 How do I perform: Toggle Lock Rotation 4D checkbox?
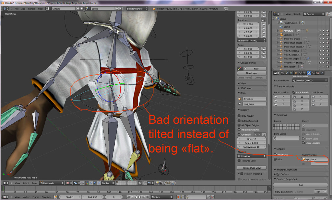point(294,92)
